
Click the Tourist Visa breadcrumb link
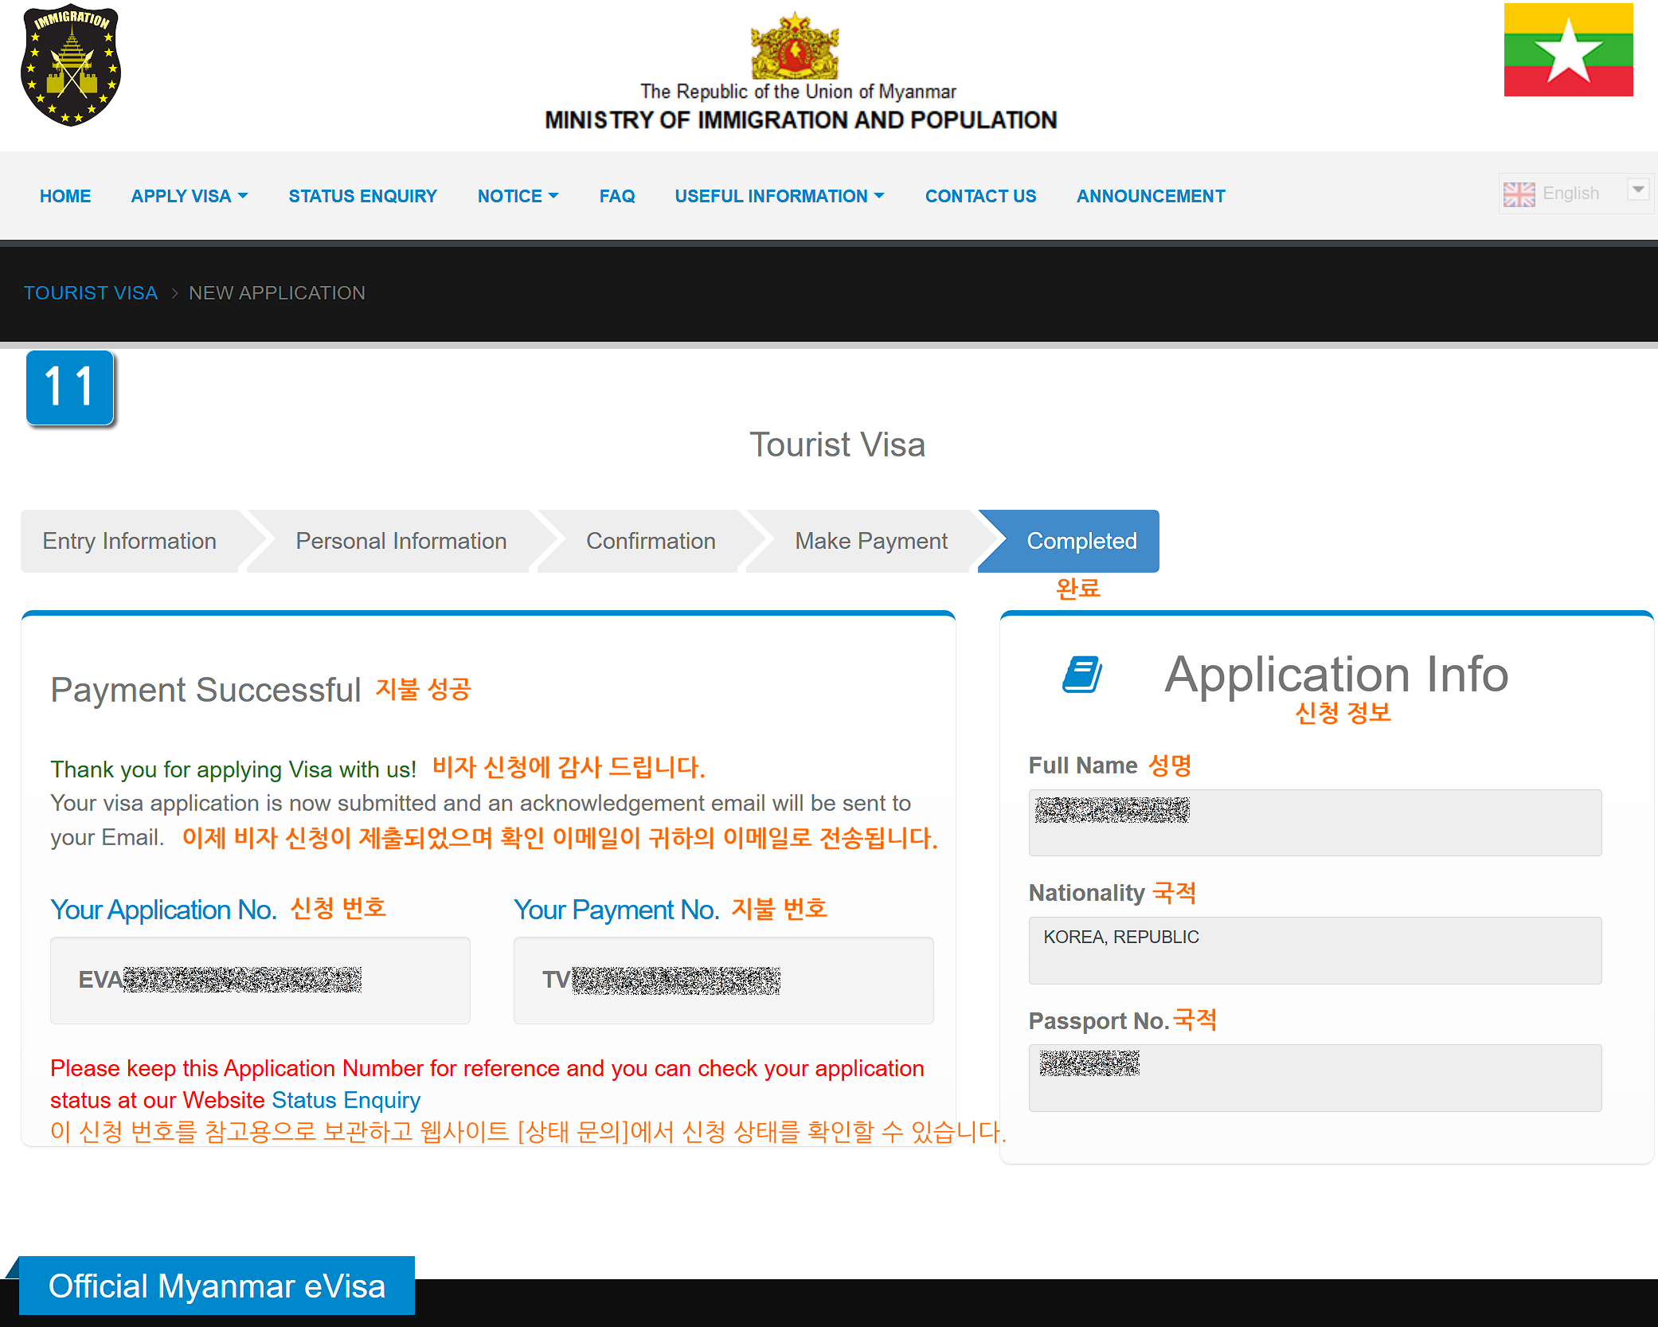click(91, 293)
